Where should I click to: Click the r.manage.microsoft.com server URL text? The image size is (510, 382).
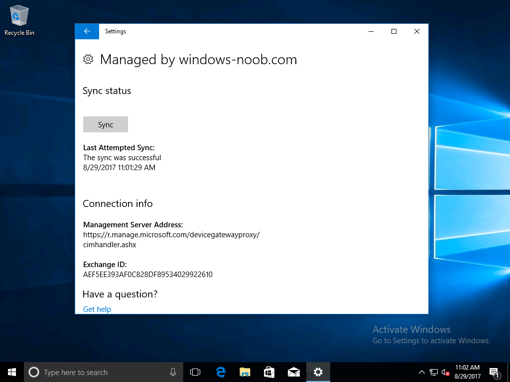coord(171,239)
